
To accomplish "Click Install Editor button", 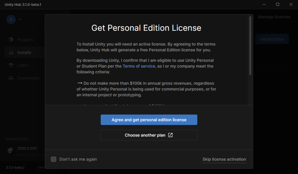I will [x=272, y=39].
